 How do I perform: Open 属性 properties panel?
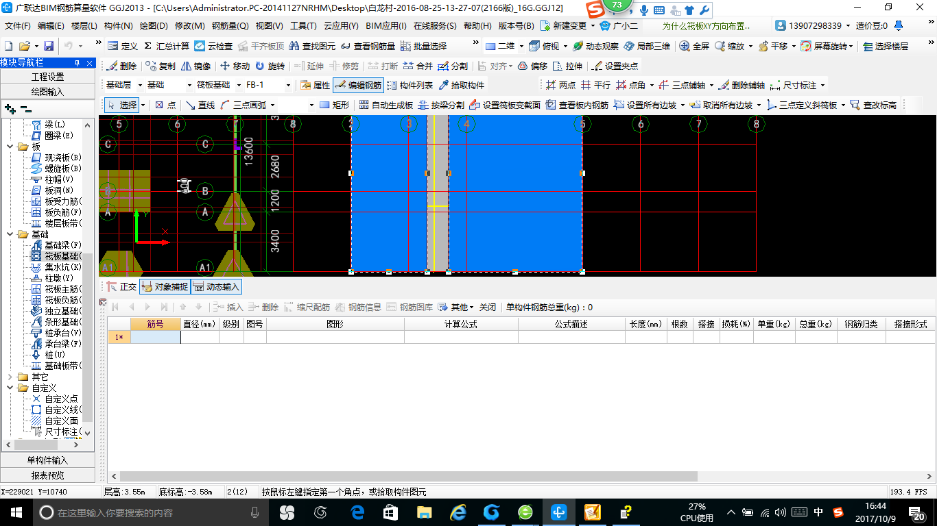pyautogui.click(x=315, y=86)
